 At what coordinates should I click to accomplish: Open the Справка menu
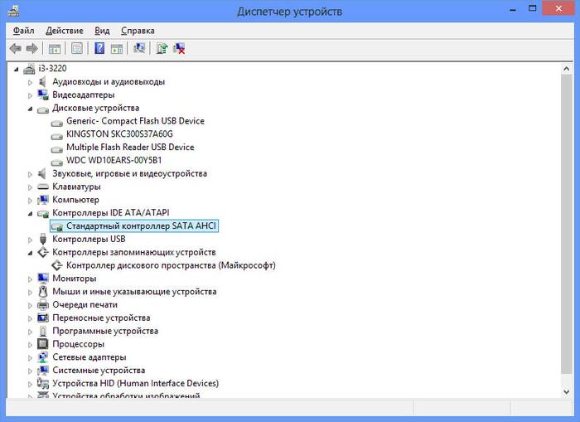(x=139, y=30)
